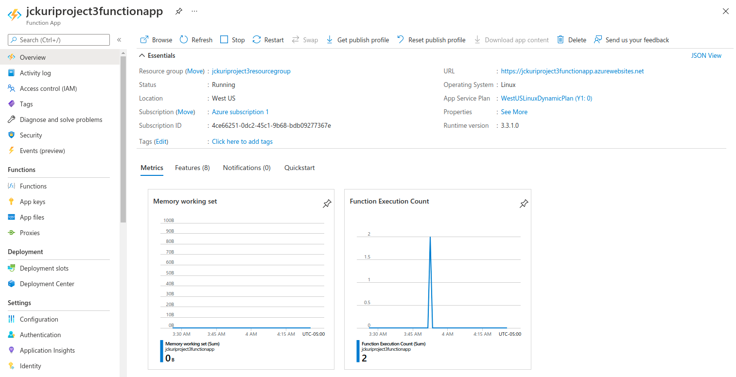Open Security in sidebar
Viewport: 736px width, 377px height.
[60, 135]
